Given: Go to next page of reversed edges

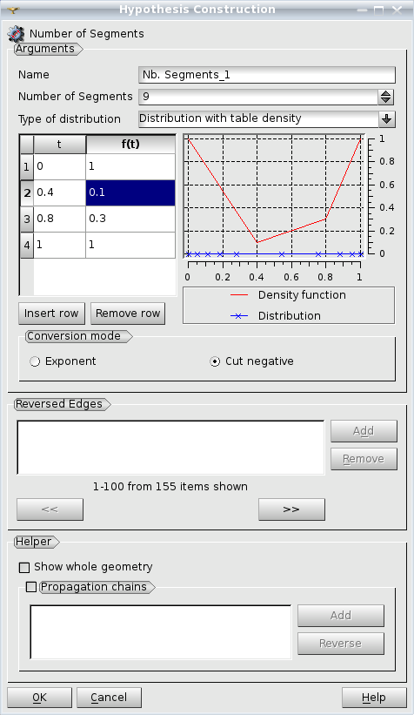Looking at the screenshot, I should [x=291, y=509].
